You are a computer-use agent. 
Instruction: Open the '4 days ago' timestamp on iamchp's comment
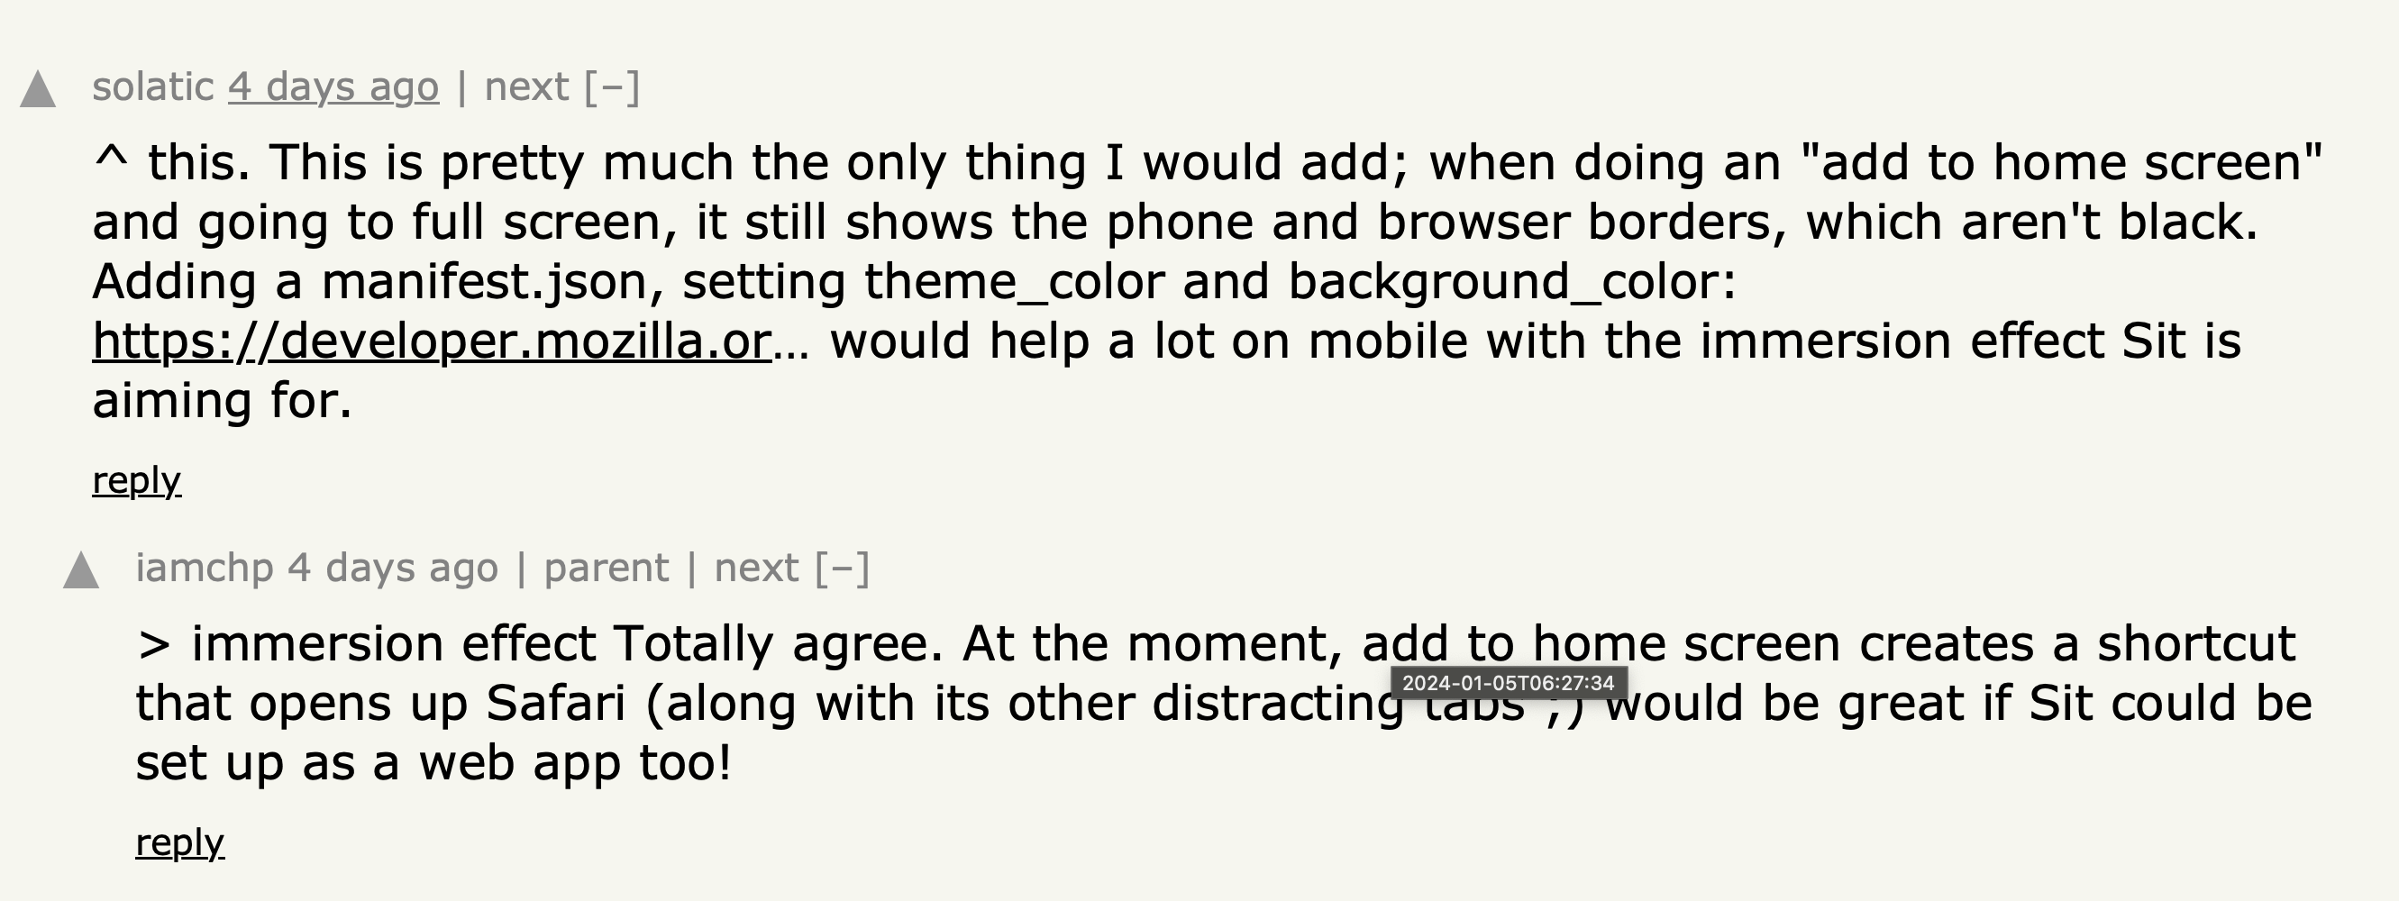[393, 568]
